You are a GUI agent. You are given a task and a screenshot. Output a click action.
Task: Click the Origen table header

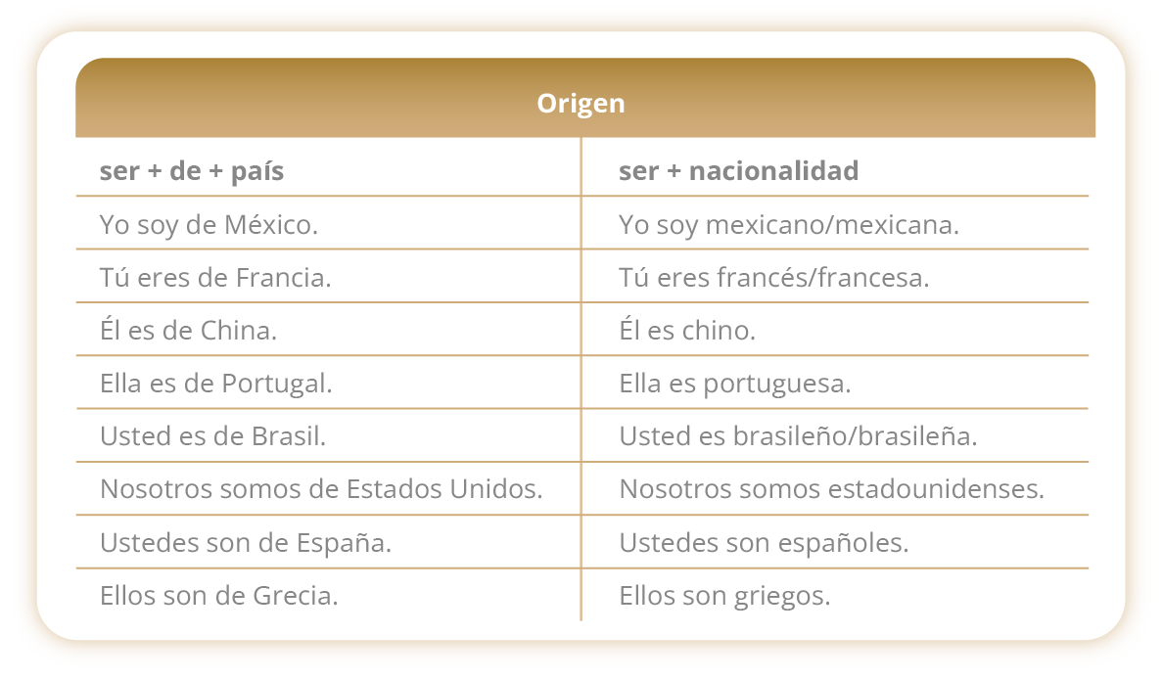click(581, 103)
